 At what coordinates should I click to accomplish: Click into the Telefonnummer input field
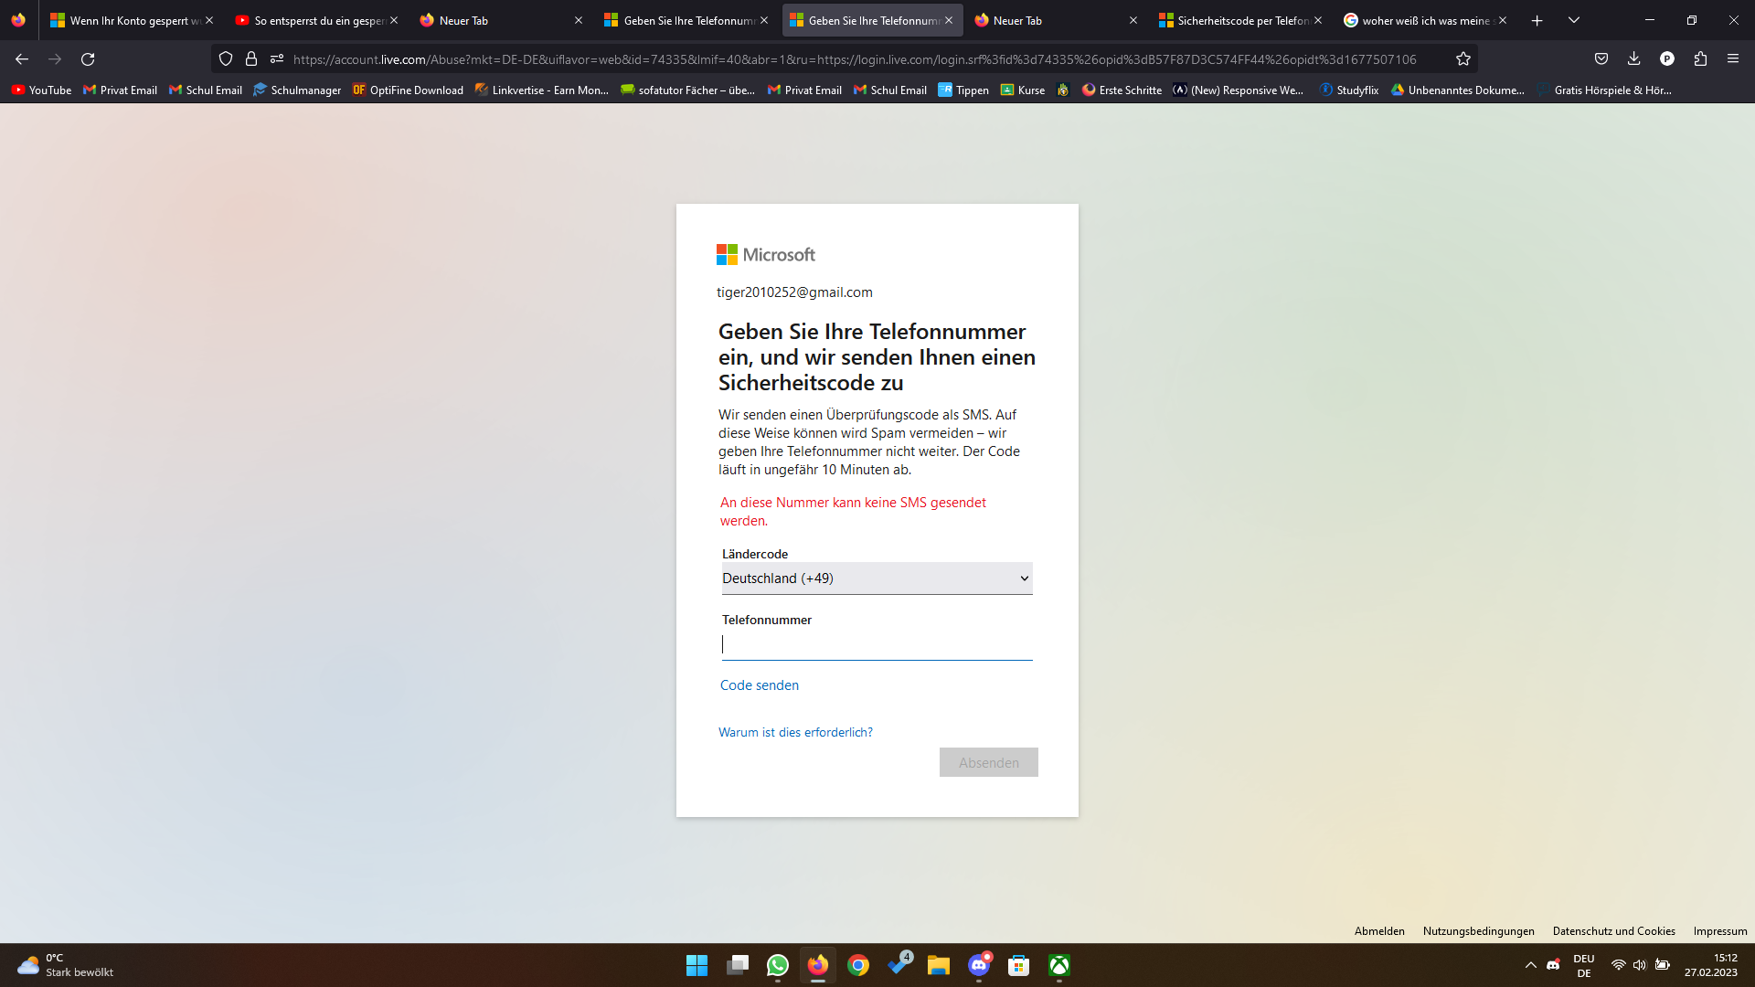click(x=876, y=644)
